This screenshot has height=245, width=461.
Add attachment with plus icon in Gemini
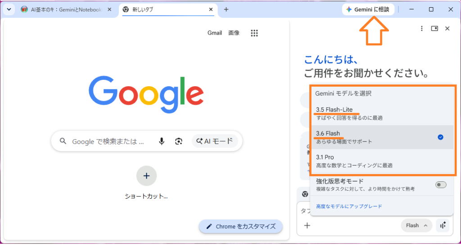point(307,225)
